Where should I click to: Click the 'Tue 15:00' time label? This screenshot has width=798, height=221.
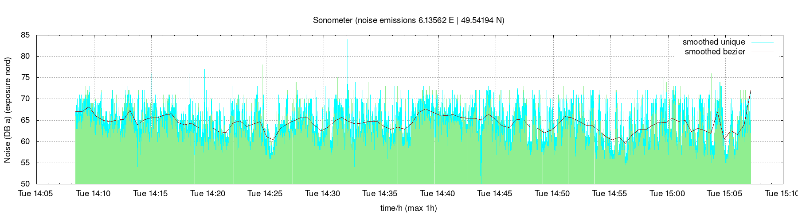pyautogui.click(x=667, y=194)
